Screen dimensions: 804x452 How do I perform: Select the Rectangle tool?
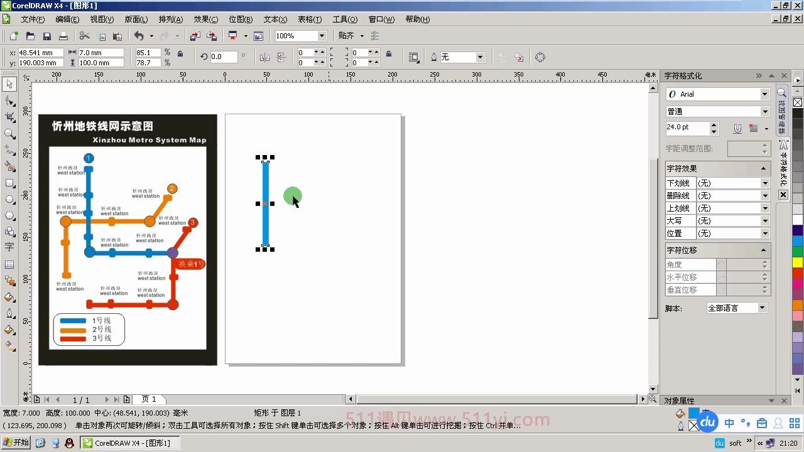pyautogui.click(x=9, y=183)
